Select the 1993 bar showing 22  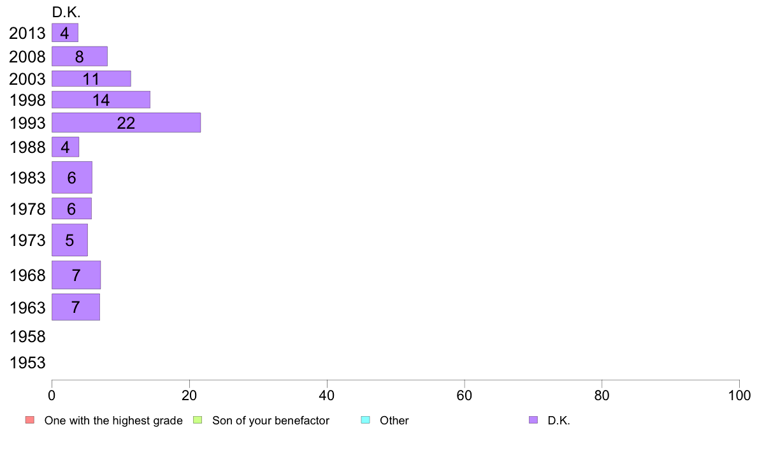coord(126,123)
